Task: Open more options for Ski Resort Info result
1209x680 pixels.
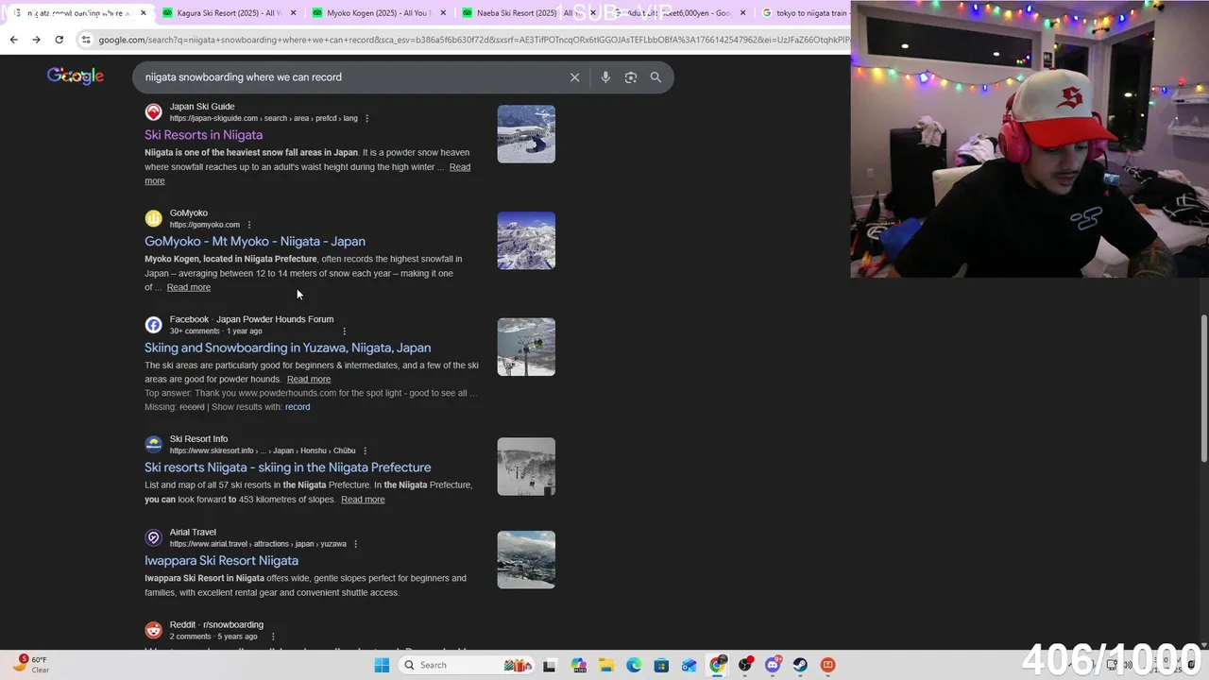Action: pos(365,451)
